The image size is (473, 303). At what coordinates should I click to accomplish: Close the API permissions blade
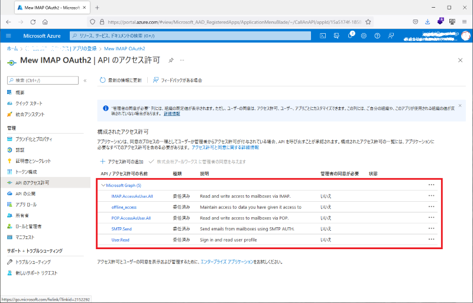[x=461, y=60]
